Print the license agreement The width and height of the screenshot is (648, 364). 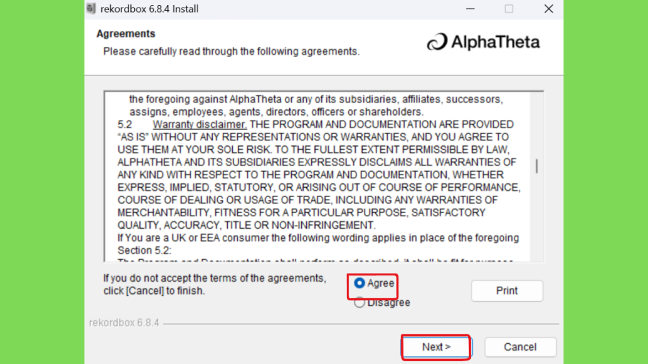click(x=507, y=291)
